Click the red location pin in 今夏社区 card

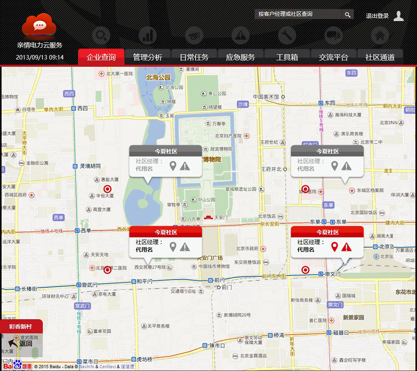[x=334, y=247]
